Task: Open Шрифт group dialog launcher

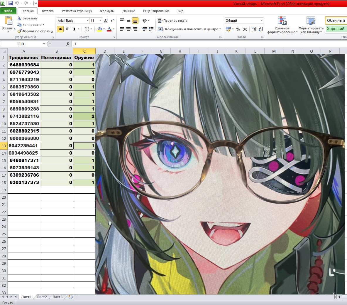Action: (114, 37)
